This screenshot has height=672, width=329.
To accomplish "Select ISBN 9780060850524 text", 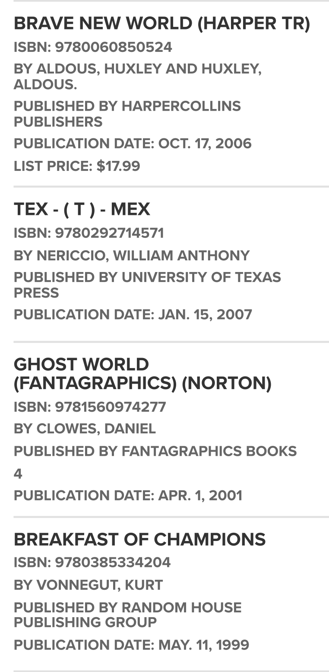I will tap(93, 47).
